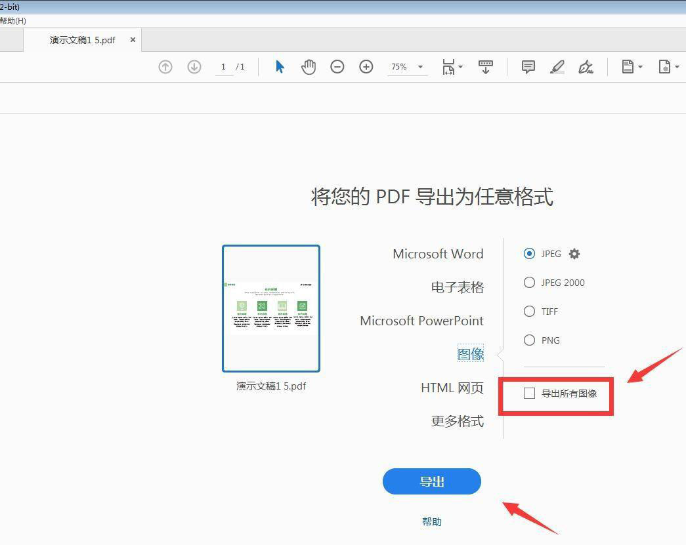Activate the hand pan tool
Screen dimensions: 686x545
tap(309, 67)
